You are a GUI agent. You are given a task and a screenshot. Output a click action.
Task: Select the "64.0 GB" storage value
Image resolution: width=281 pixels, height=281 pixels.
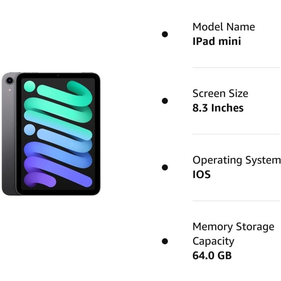pos(212,256)
